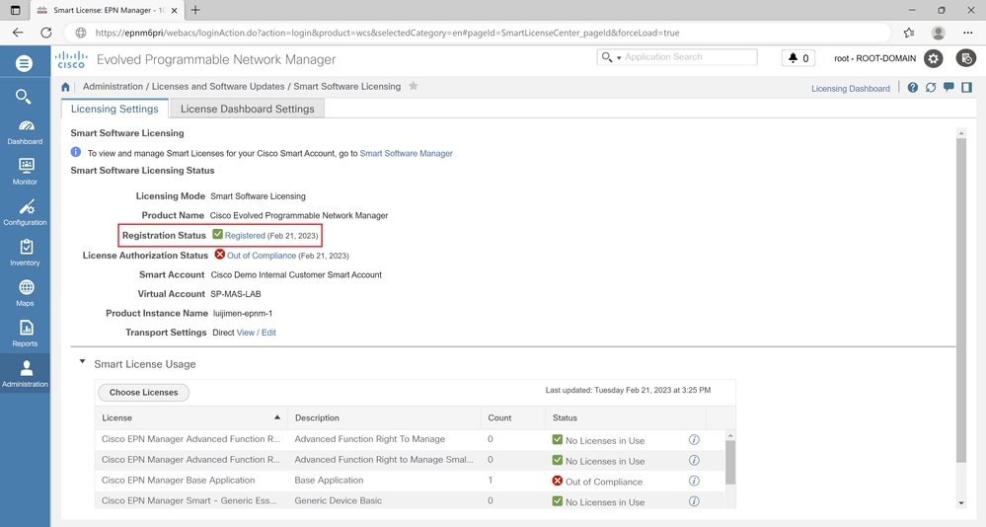This screenshot has width=986, height=527.
Task: Open Monitor in the sidebar
Action: pos(25,172)
